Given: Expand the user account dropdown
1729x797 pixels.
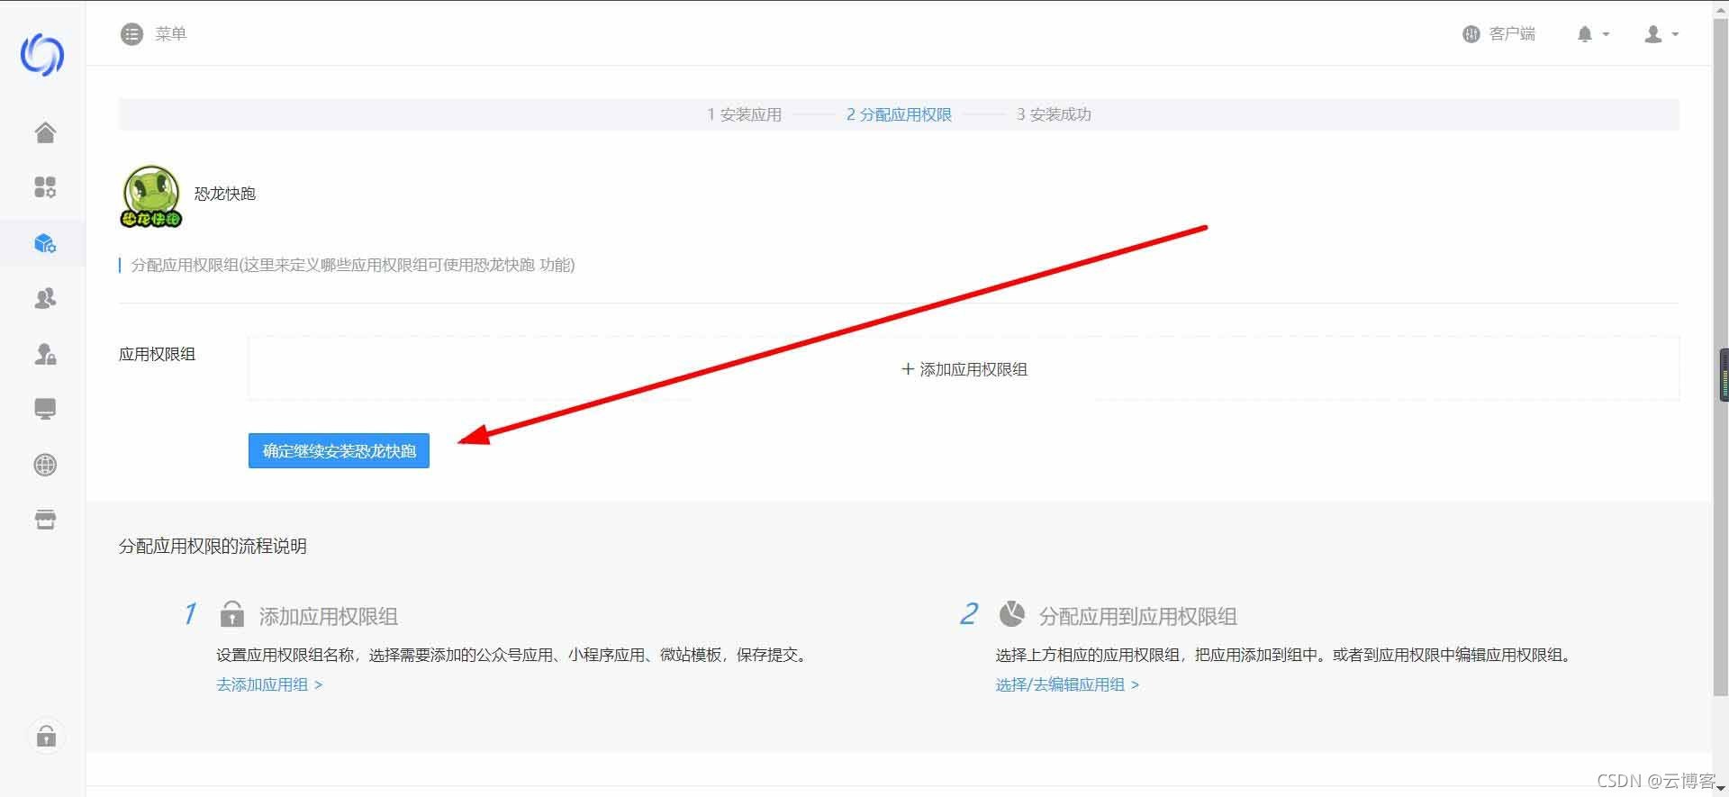Looking at the screenshot, I should tap(1661, 34).
